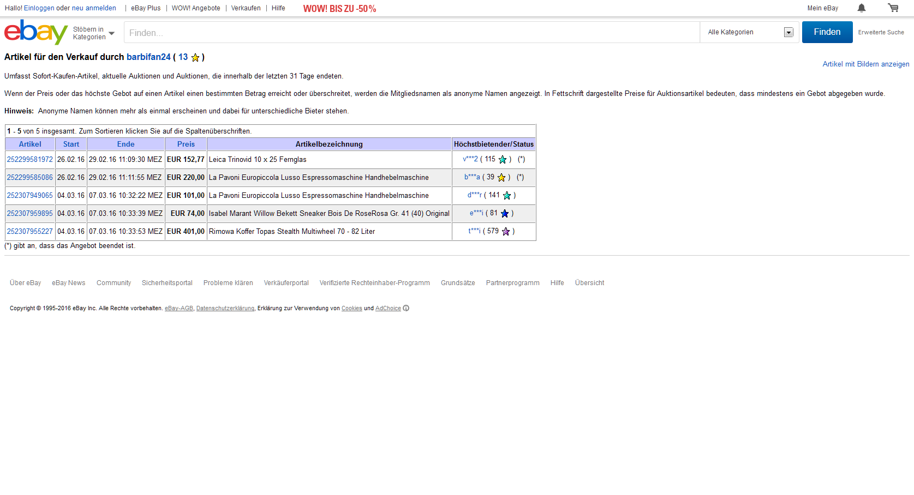Open bidder e***i profile
This screenshot has height=495, width=914.
476,213
